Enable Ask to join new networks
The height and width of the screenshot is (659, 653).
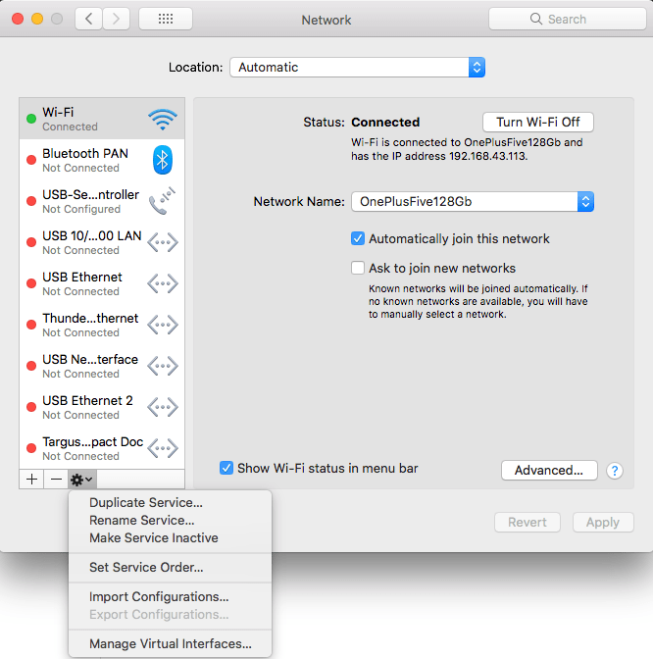pos(358,268)
